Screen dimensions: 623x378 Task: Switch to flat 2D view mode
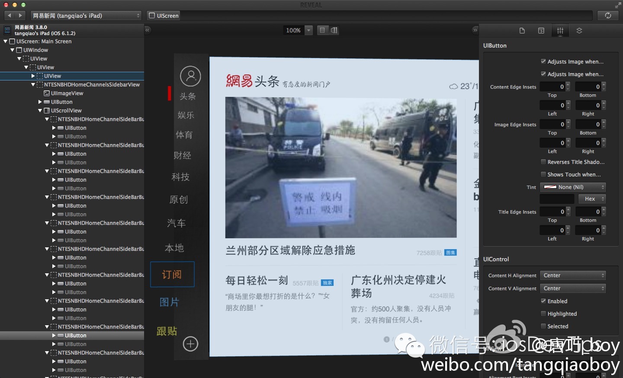point(322,30)
